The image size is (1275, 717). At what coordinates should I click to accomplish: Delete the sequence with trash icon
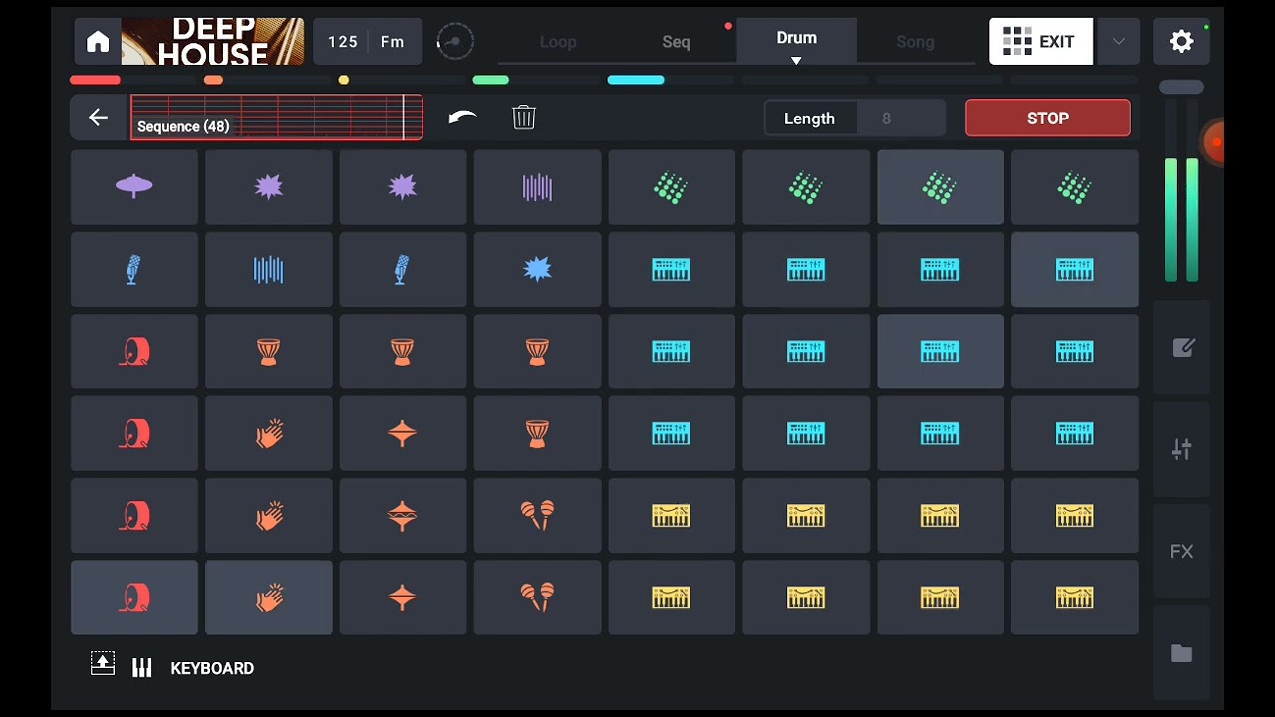tap(524, 118)
